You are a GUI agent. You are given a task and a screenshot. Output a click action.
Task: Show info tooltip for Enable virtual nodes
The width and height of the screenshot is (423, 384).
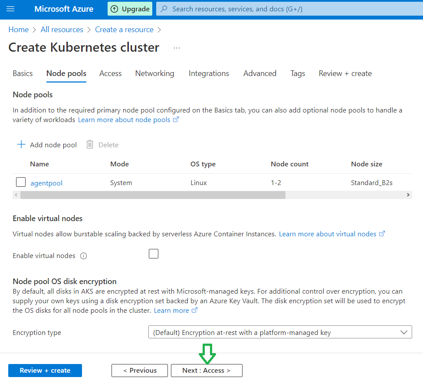[x=84, y=256]
